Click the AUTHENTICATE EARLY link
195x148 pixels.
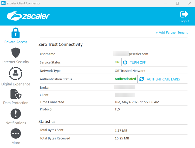[x=163, y=79]
